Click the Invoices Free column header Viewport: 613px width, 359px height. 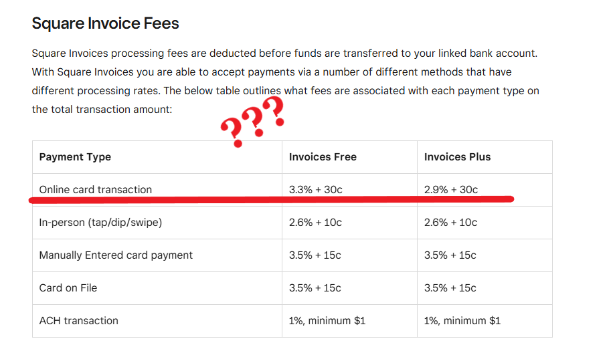point(323,157)
